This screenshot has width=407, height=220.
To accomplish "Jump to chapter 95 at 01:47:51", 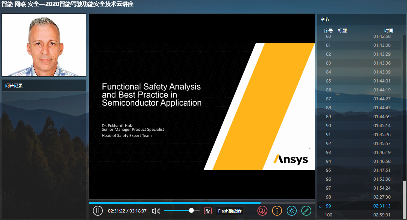I will pos(360,170).
